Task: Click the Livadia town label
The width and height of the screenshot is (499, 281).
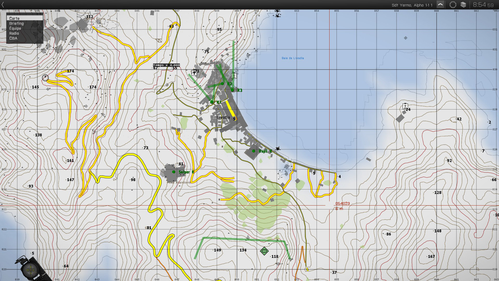Action: (x=223, y=117)
